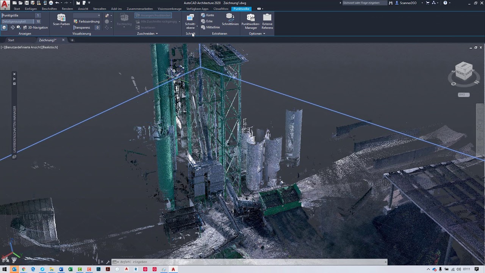Open the Beschriften ribbon tab
Image resolution: width=485 pixels, height=273 pixels.
point(49,9)
